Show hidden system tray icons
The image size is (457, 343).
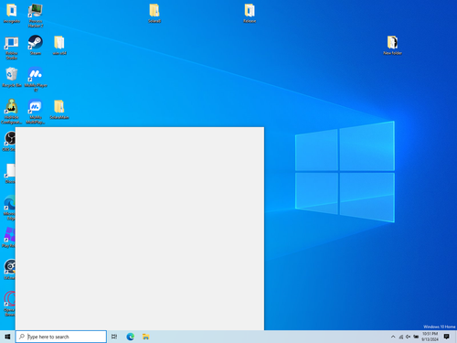393,337
